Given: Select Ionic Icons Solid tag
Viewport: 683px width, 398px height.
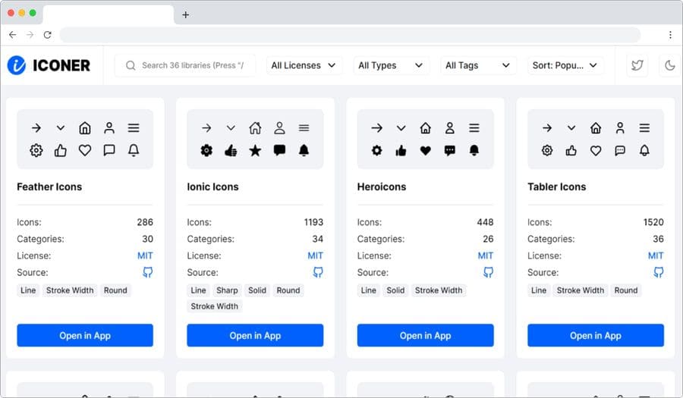Looking at the screenshot, I should (257, 290).
